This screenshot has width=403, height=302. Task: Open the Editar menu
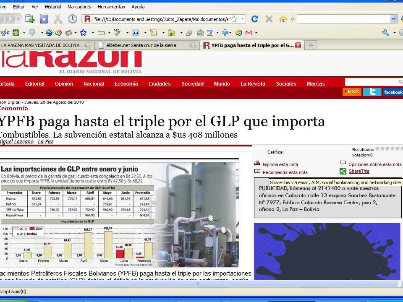coord(19,7)
